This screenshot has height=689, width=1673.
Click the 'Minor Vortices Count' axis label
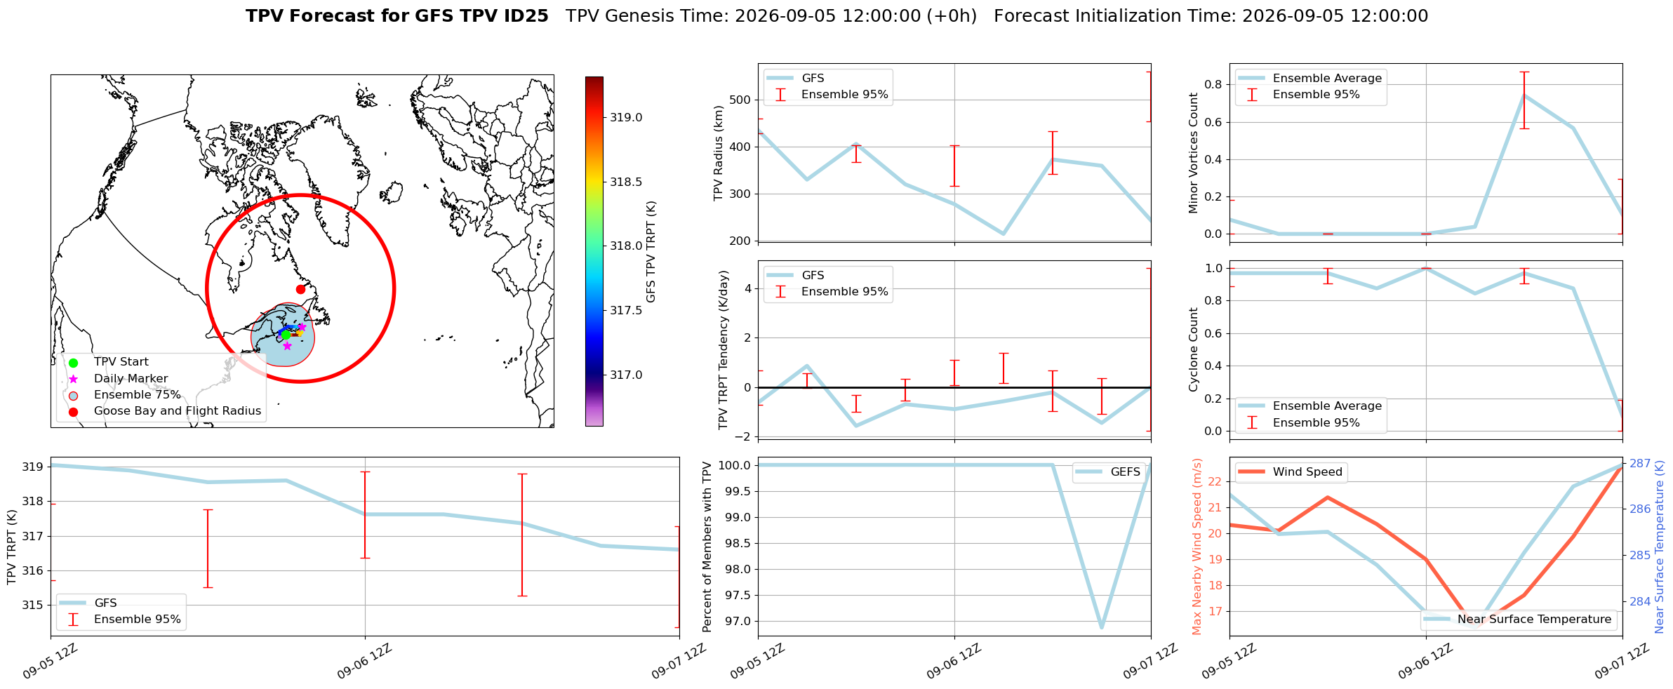(1194, 153)
